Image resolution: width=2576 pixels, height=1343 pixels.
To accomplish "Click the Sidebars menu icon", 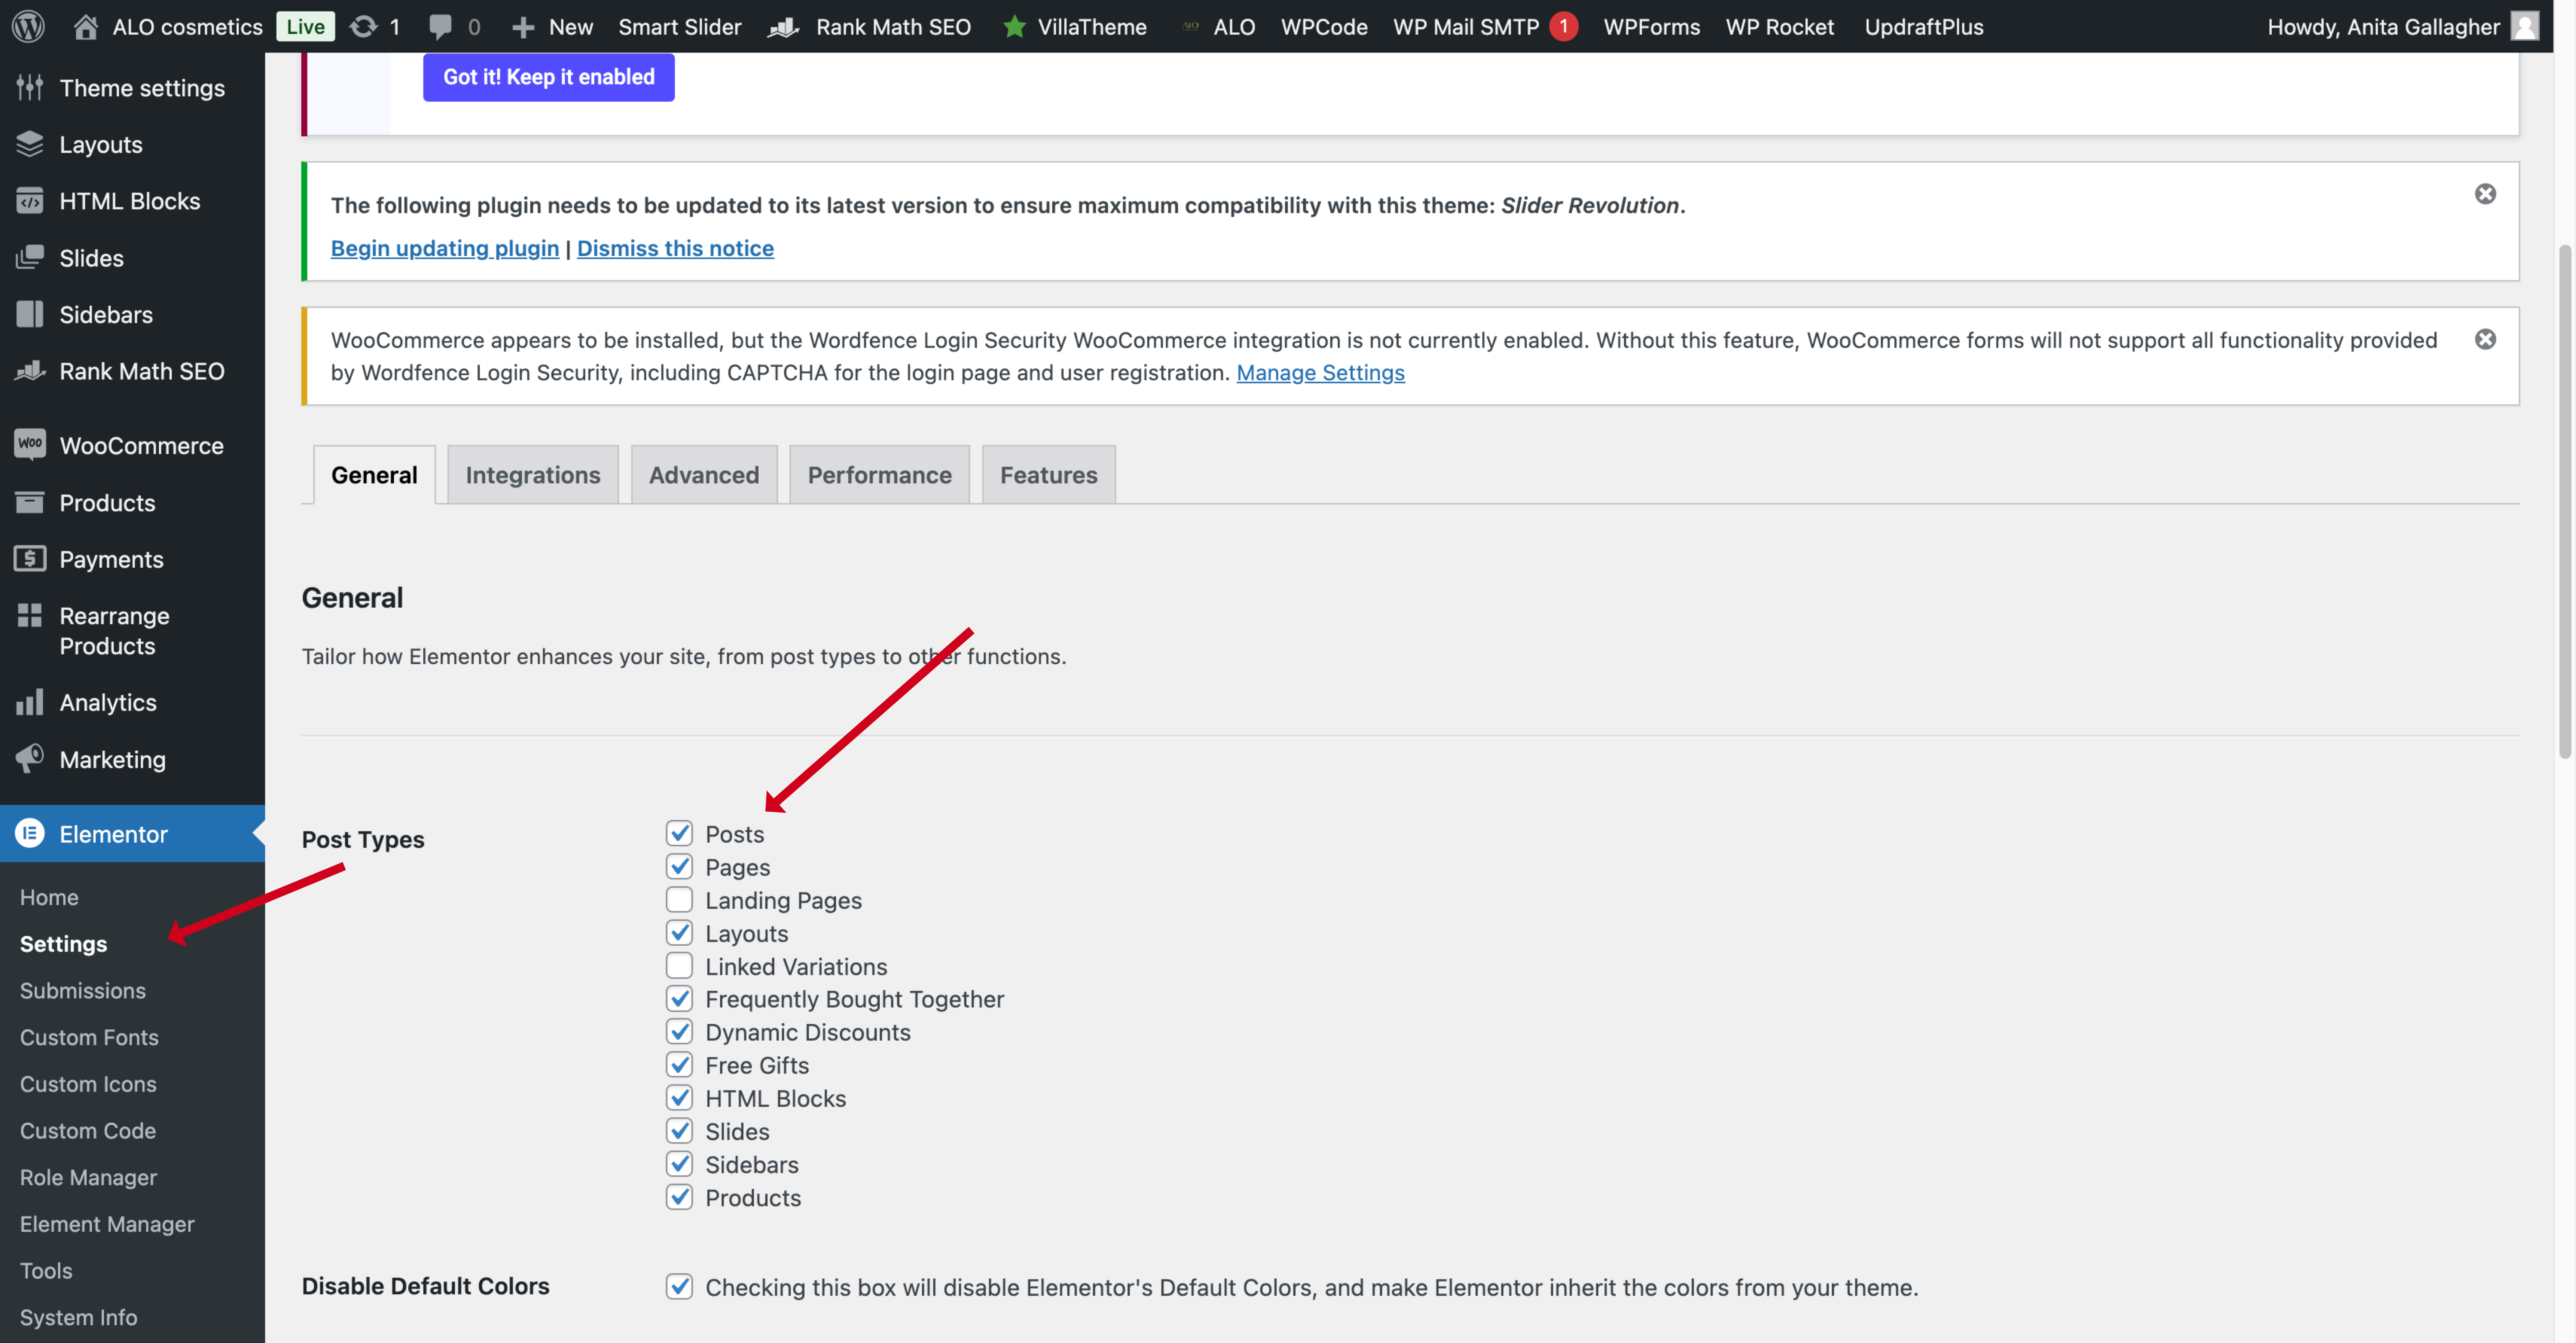I will tap(30, 314).
